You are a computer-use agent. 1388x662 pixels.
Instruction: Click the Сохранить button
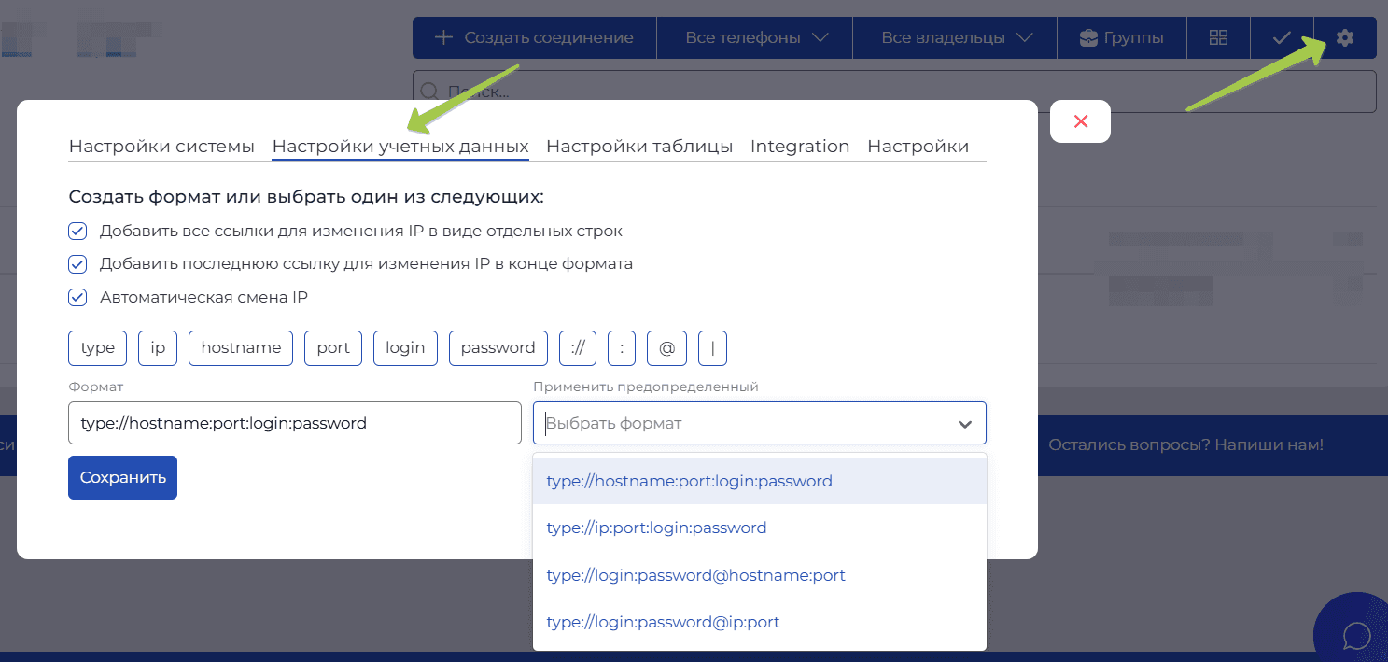coord(122,477)
